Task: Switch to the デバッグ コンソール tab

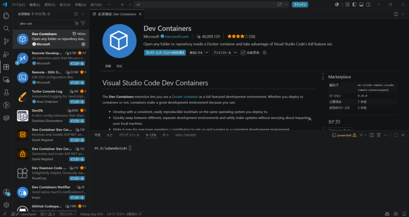Action: tap(129, 135)
